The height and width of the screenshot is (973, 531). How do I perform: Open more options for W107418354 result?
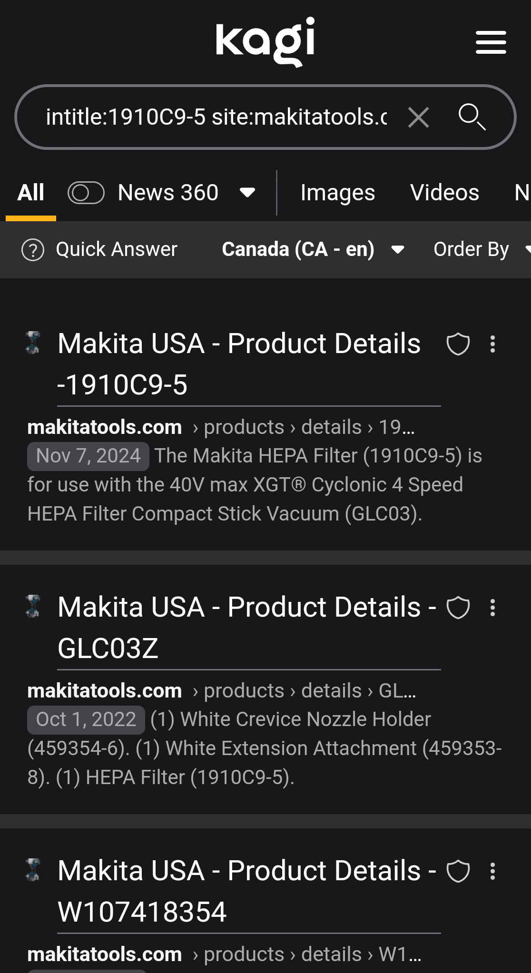493,871
